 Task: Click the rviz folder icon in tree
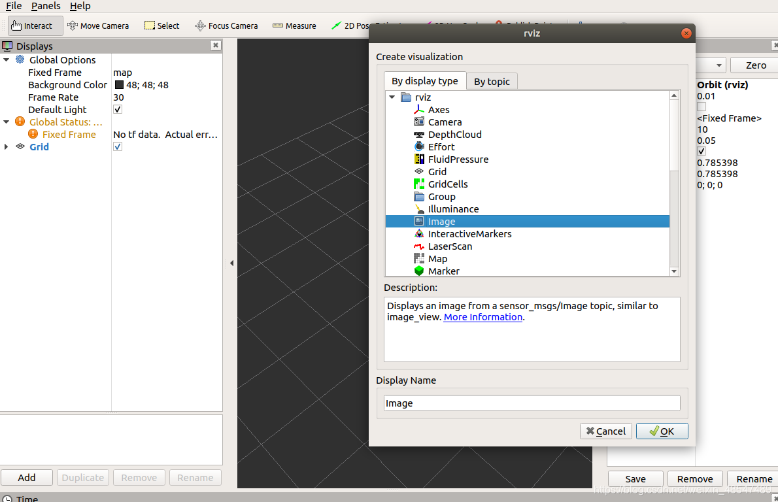coord(406,97)
